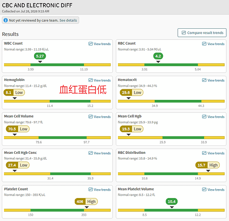Screen dimensions: 229x221
Task: Click the 8.1 Low hemoglobin badge
Action: pyautogui.click(x=14, y=92)
